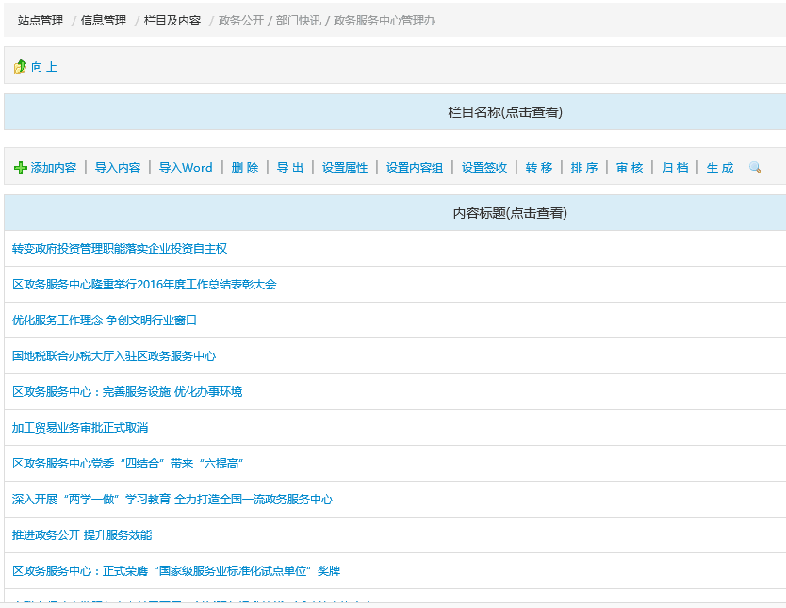786x608 pixels.
Task: Click 导入Word toolbar button
Action: click(x=186, y=168)
